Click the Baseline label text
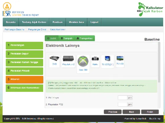This screenshot has width=165, height=123. (152, 39)
